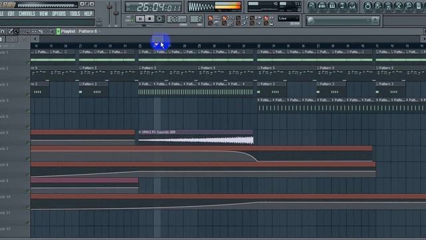Stop playback with the stop button
The height and width of the screenshot is (240, 426).
[x=149, y=19]
